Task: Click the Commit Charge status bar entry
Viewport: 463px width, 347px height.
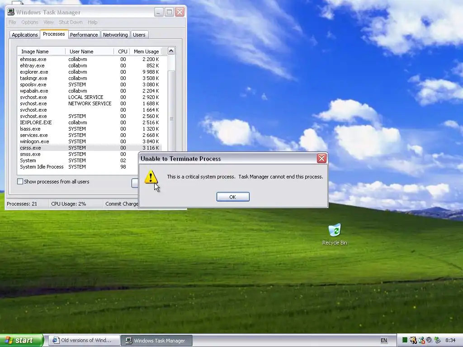Action: (x=121, y=204)
